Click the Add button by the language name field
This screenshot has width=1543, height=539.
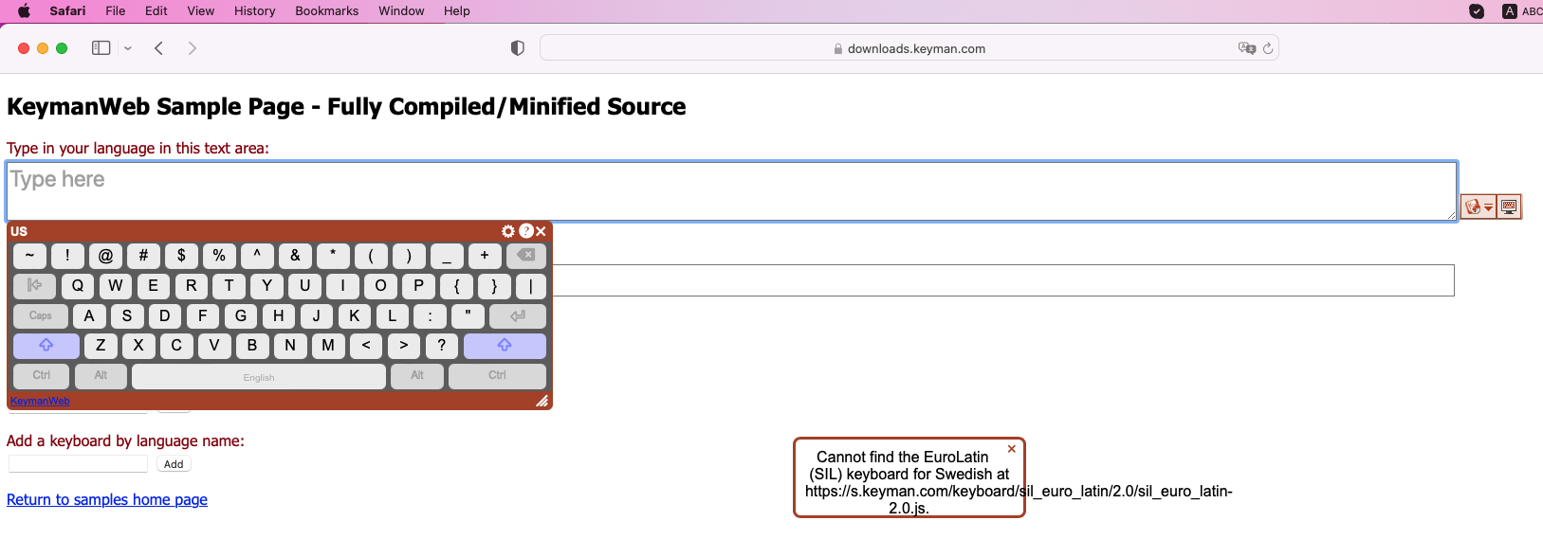[174, 464]
